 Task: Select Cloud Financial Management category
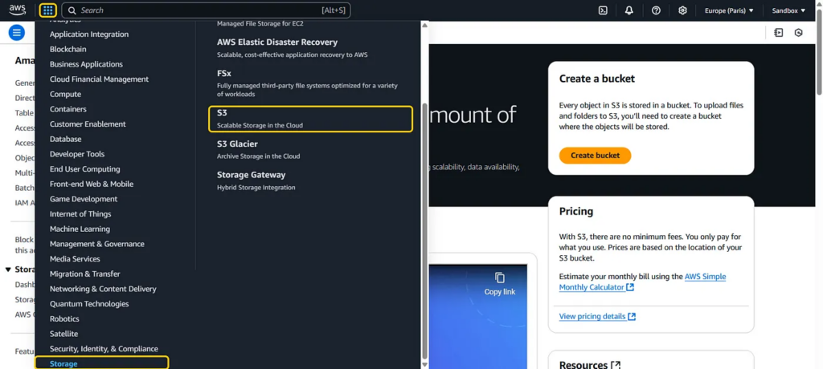click(x=99, y=79)
